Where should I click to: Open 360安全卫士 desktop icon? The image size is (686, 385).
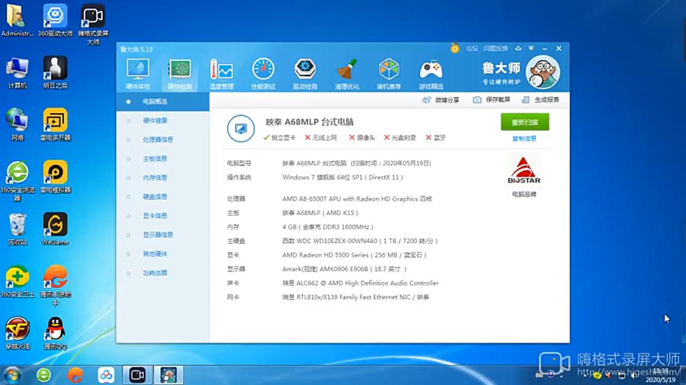(17, 281)
